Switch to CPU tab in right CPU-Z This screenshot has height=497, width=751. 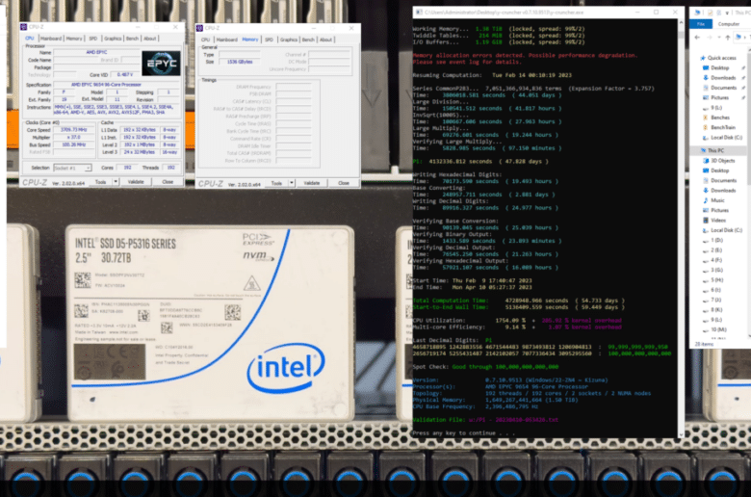[x=205, y=39]
